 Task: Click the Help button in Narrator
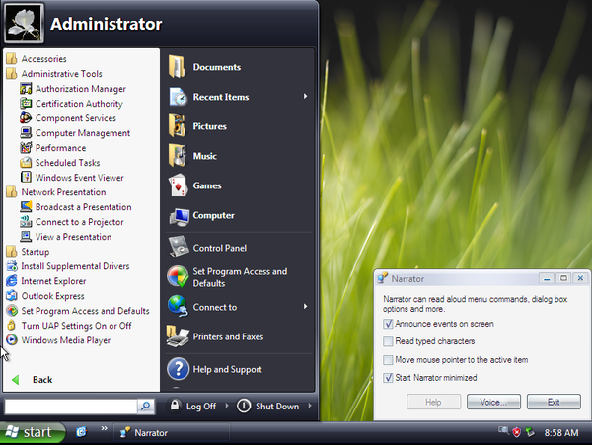click(x=433, y=402)
